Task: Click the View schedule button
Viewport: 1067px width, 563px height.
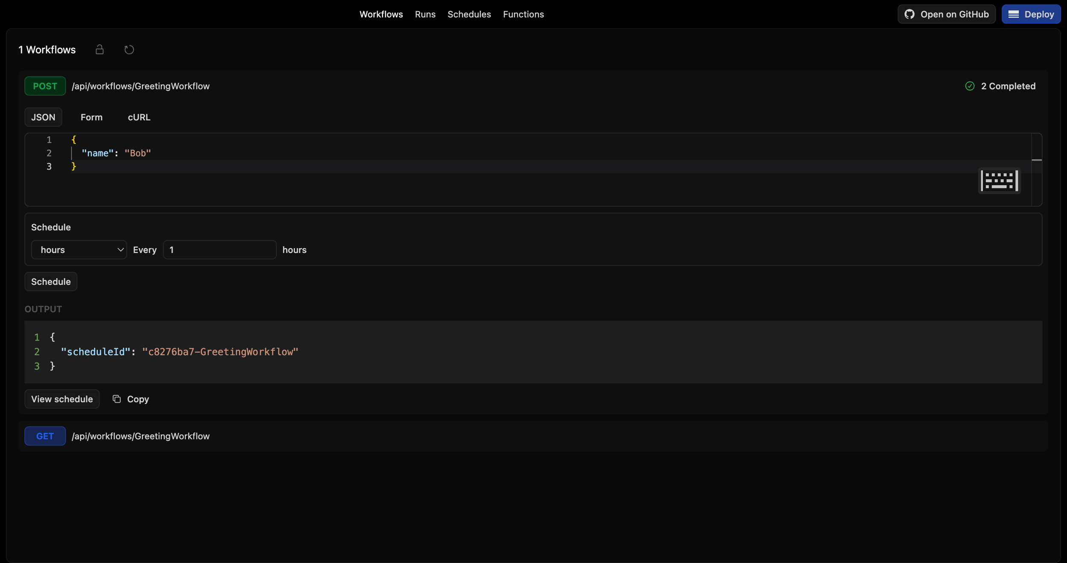Action: 62,399
